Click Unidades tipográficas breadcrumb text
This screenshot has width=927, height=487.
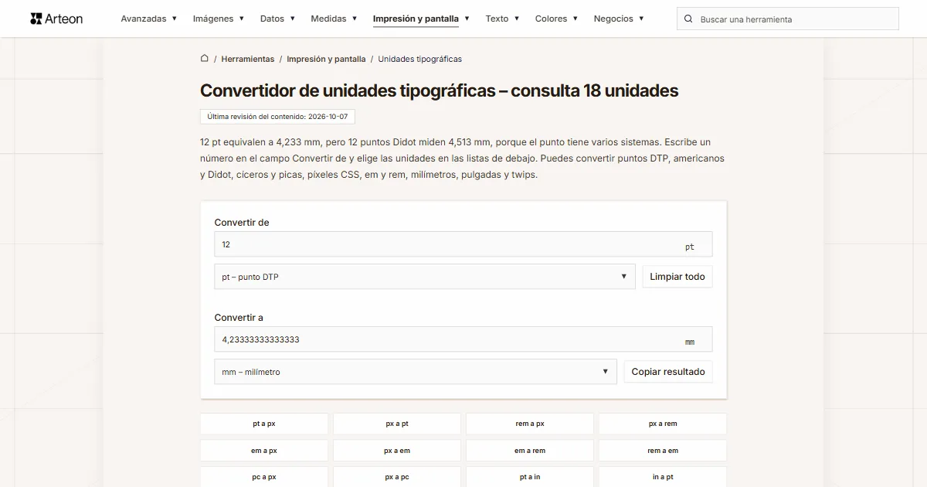419,59
